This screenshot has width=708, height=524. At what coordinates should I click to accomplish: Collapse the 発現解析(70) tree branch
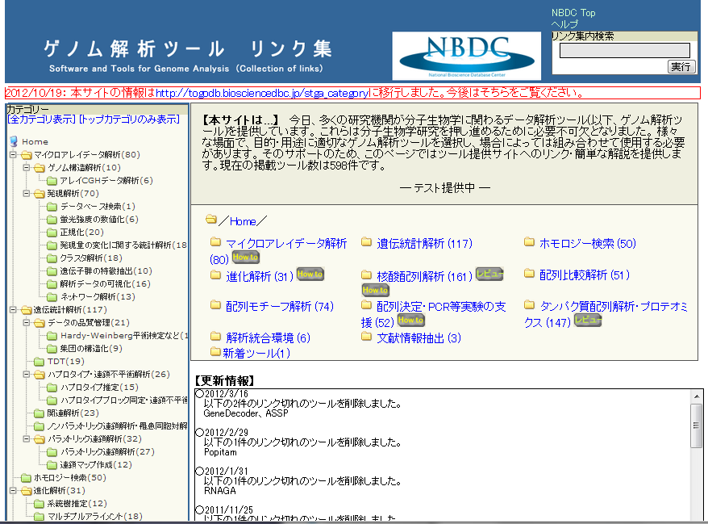pos(26,194)
